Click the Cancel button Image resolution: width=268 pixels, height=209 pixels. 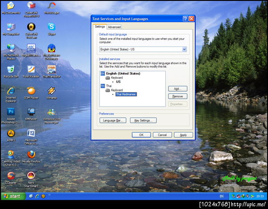(162, 135)
